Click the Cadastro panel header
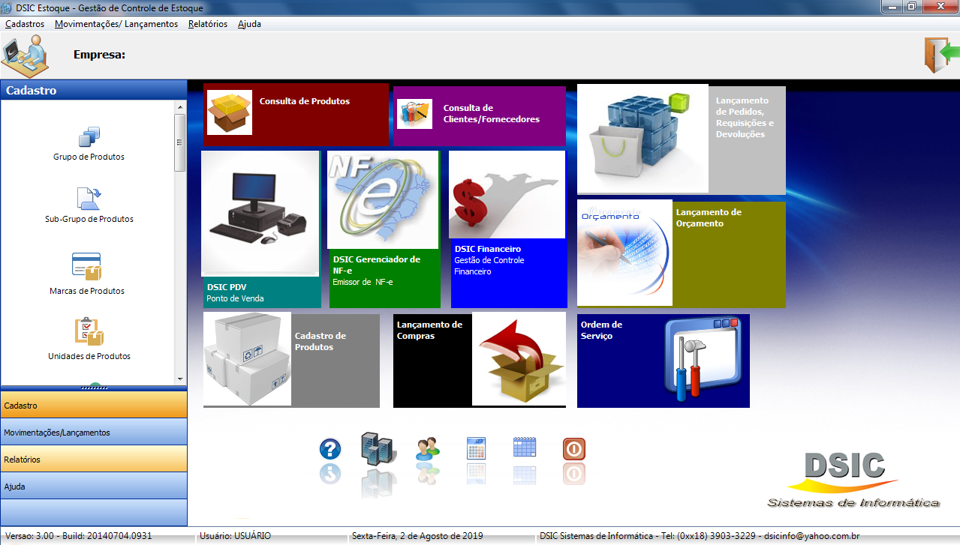Image resolution: width=960 pixels, height=545 pixels. pos(93,90)
